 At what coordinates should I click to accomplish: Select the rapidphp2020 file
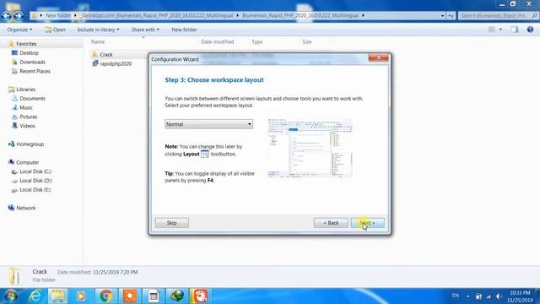116,64
